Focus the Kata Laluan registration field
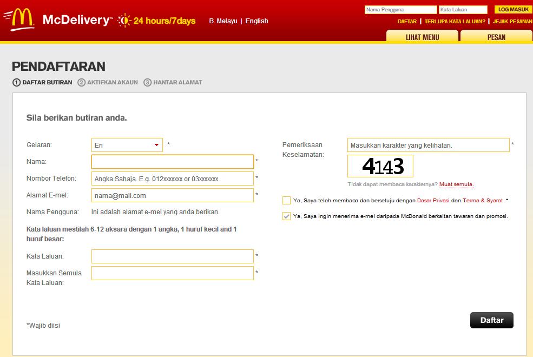This screenshot has width=533, height=357. coord(172,256)
